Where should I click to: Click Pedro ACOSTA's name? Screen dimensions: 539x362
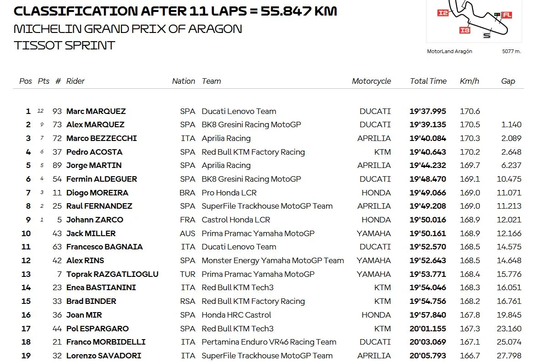(x=94, y=152)
